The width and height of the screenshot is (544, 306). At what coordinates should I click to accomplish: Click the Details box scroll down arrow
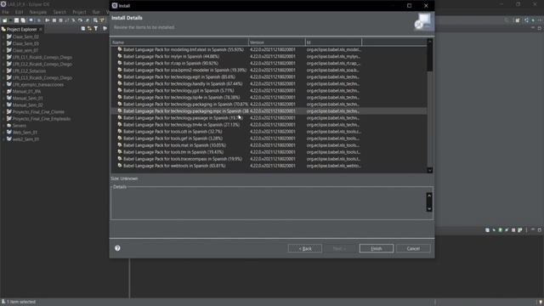click(x=429, y=208)
